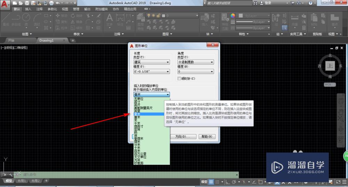
Task: Click the New drawing icon in quick access toolbar
Action: (15, 3)
